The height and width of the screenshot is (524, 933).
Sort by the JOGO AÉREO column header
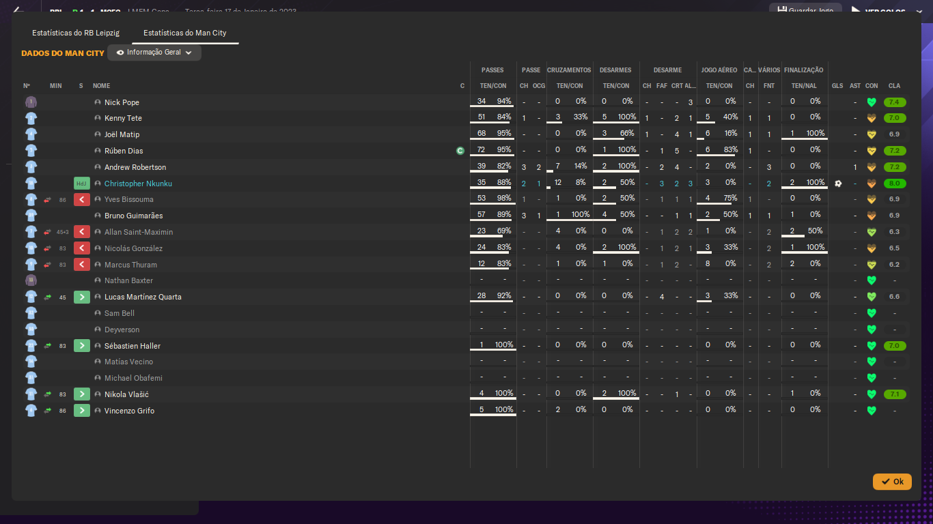[719, 70]
